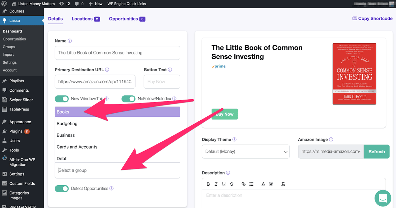Screen dimensions: 396x208
Task: Open Lasso Opportunities submenu link
Action: pos(14,39)
